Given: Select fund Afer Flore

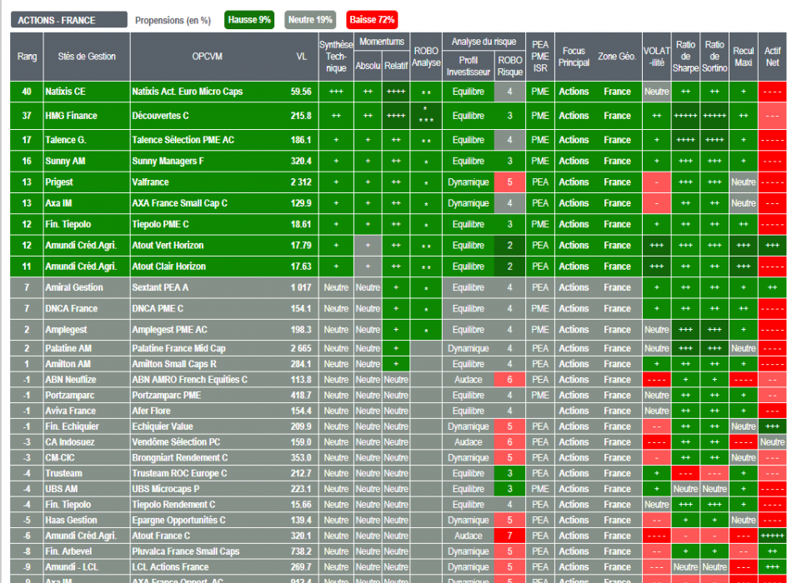Looking at the screenshot, I should pyautogui.click(x=152, y=411).
